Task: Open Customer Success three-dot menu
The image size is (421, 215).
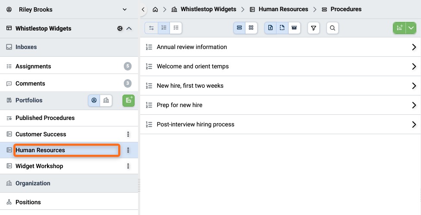Action: pos(128,134)
